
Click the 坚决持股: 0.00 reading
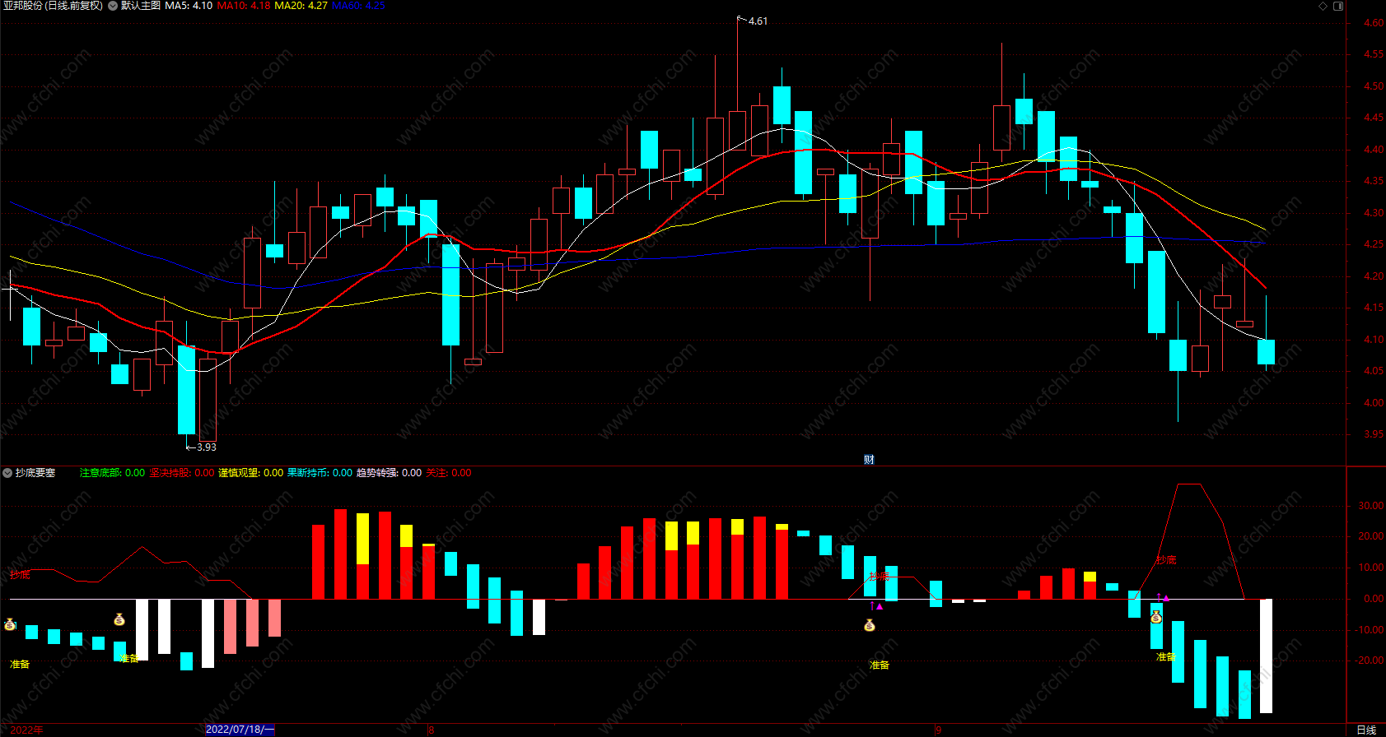(181, 473)
